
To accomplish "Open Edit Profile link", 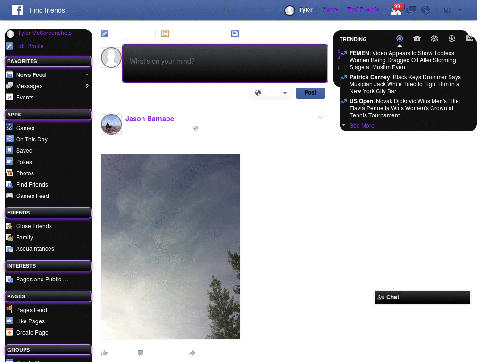I will [x=30, y=46].
